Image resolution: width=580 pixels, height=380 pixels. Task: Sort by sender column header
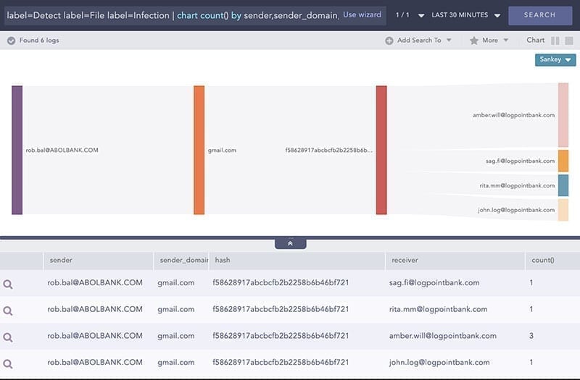click(99, 261)
